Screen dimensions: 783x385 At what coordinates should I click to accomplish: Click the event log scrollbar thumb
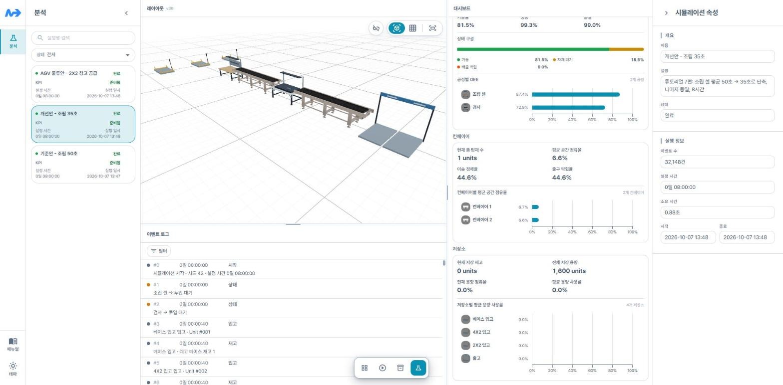[x=444, y=263]
